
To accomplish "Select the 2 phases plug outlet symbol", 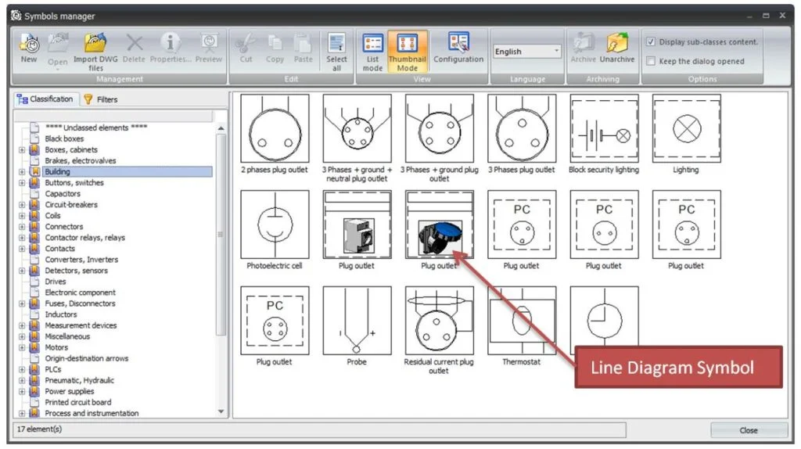I will (275, 129).
